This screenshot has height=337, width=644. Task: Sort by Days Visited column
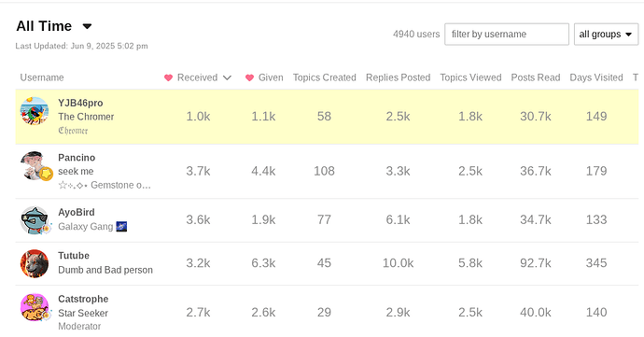[x=596, y=77]
